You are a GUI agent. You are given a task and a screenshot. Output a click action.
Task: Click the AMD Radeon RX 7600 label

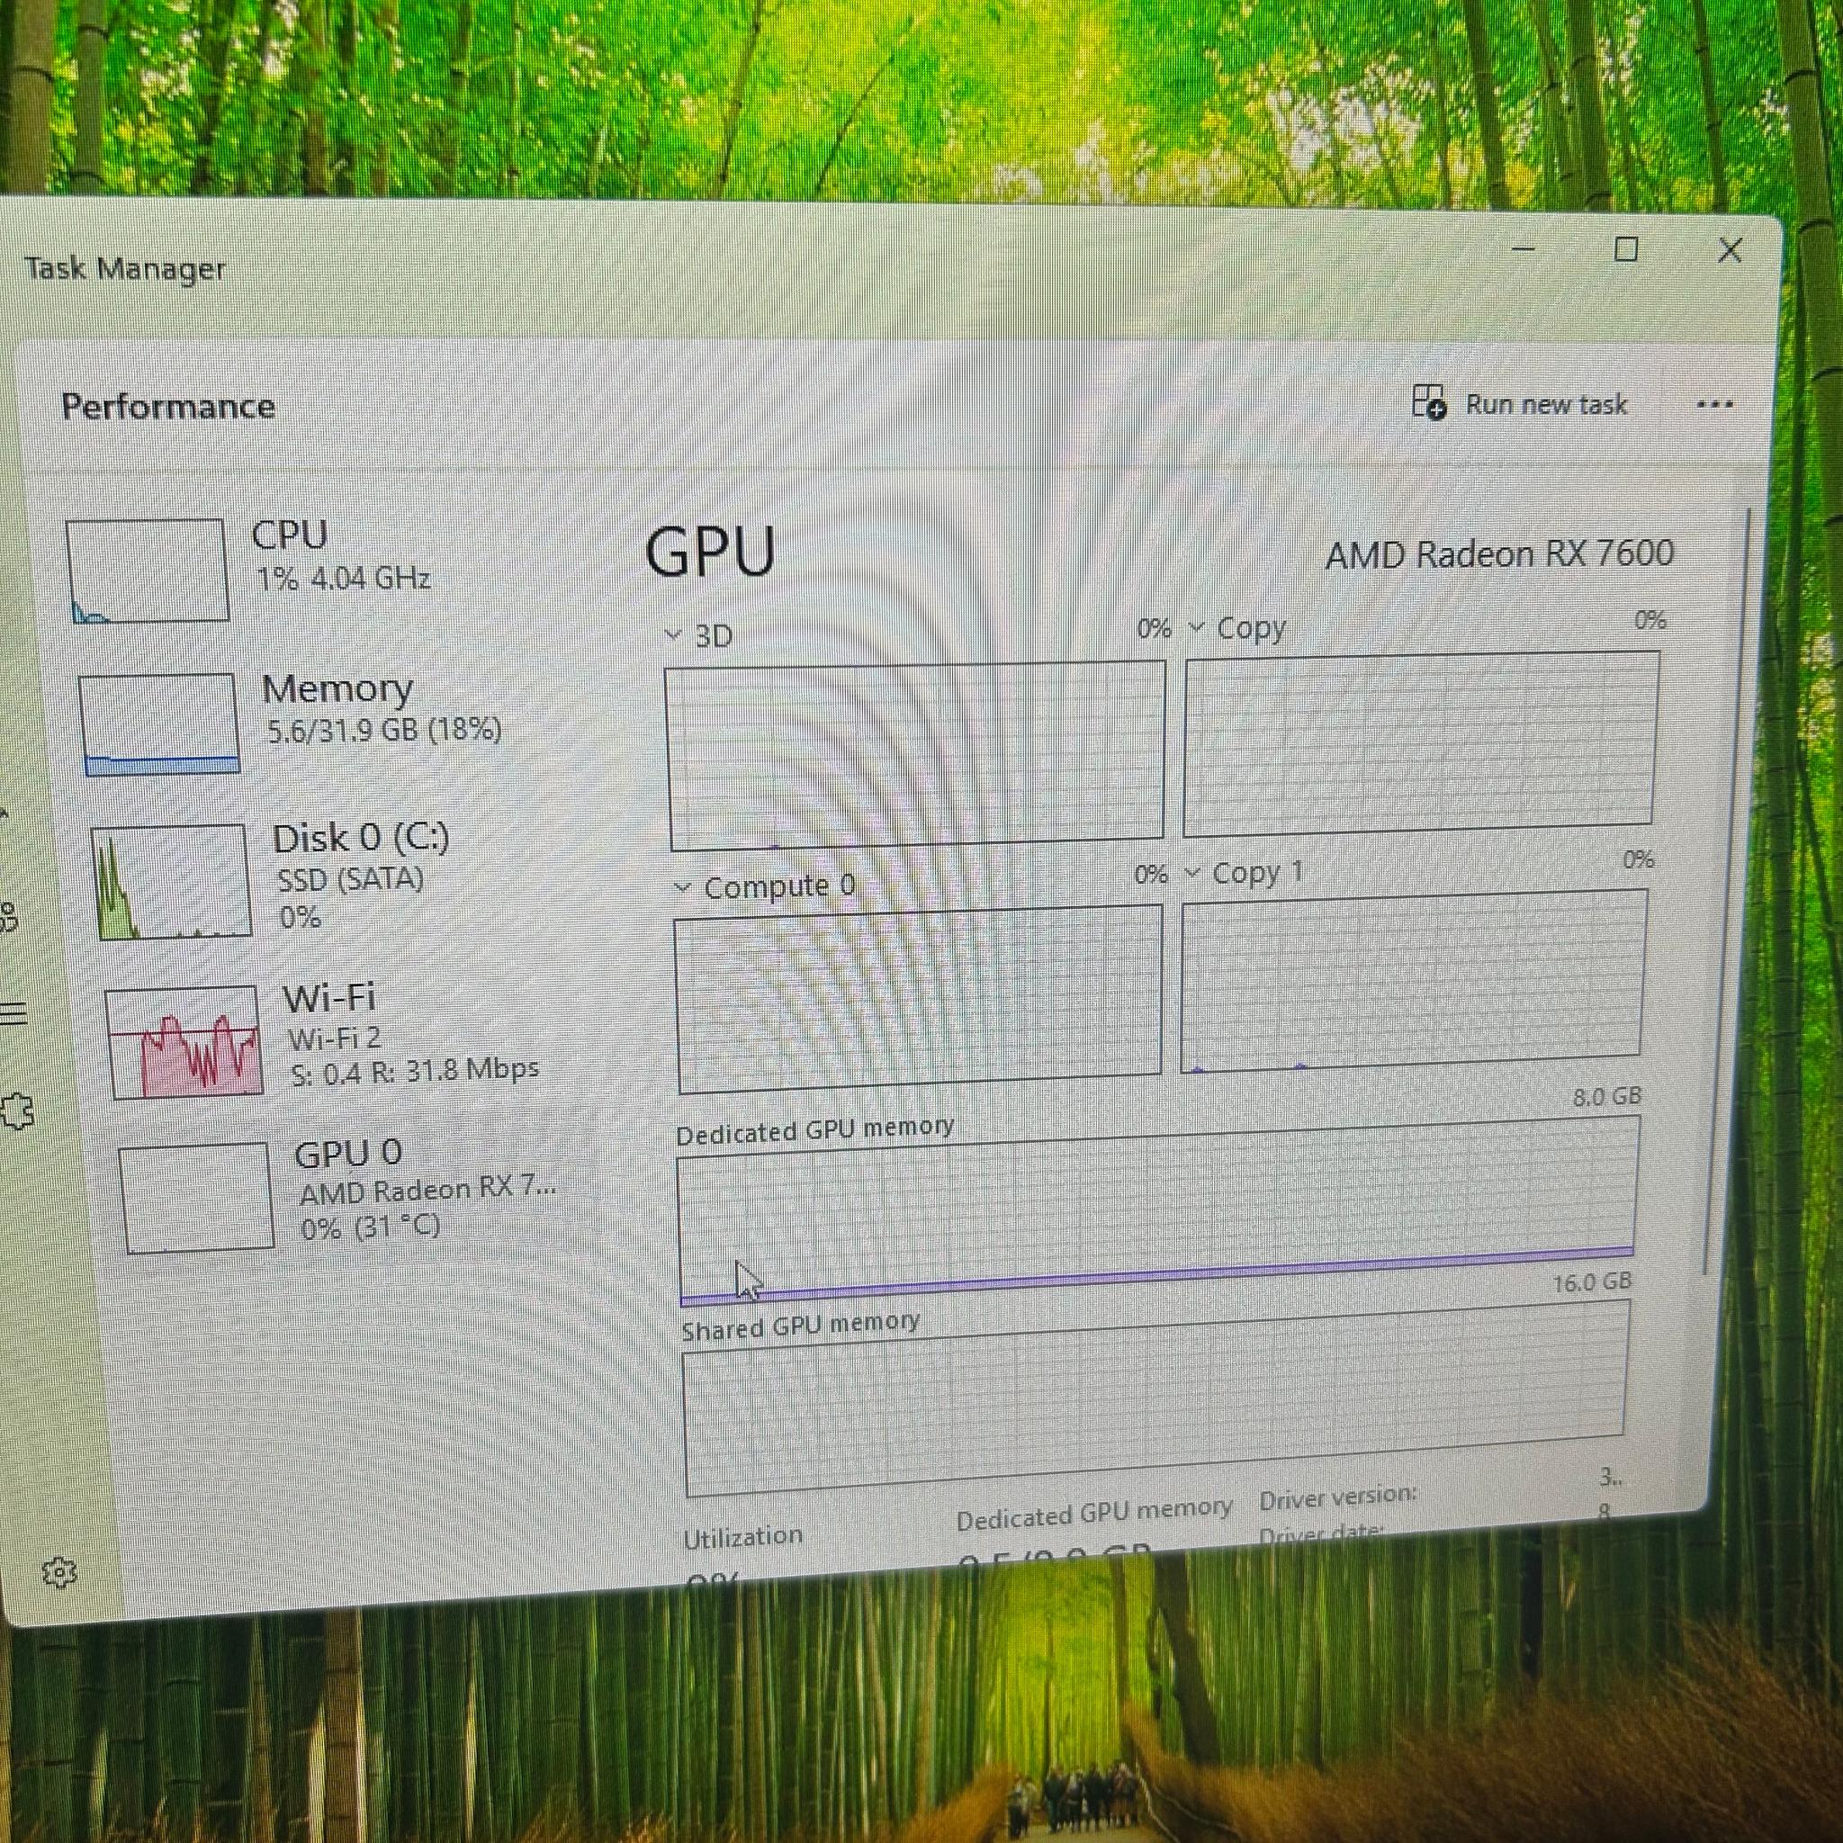point(1499,553)
